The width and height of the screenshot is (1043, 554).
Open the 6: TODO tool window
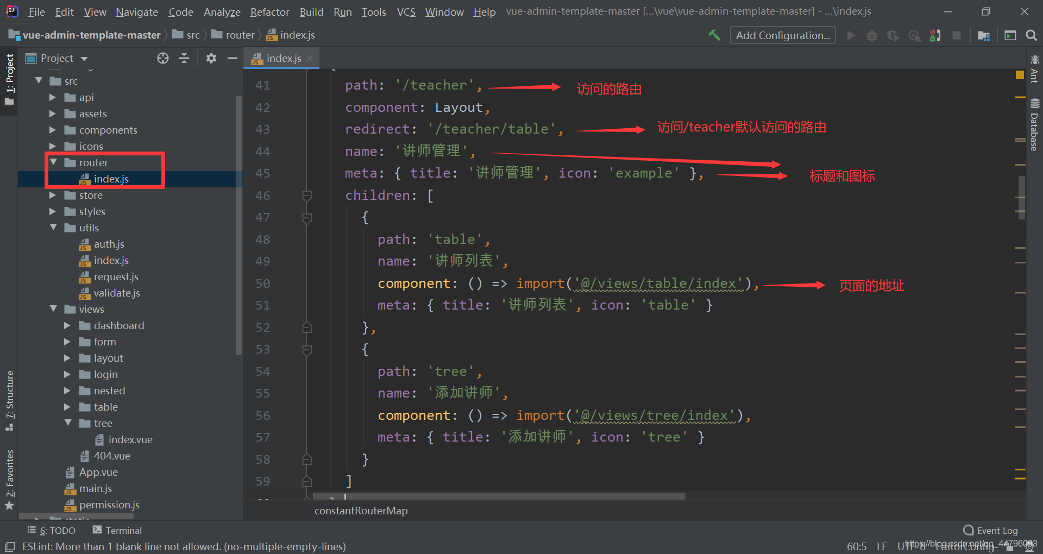point(52,530)
